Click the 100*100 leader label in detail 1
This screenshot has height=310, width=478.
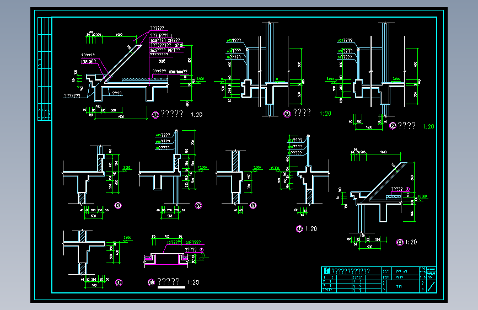pyautogui.click(x=88, y=61)
